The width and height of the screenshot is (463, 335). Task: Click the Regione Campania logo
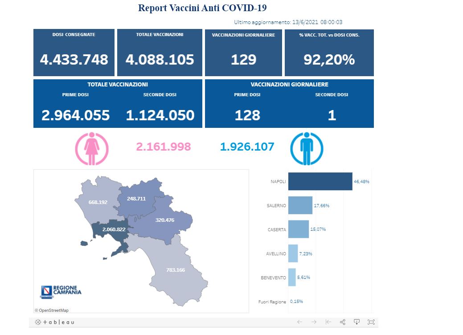61,291
